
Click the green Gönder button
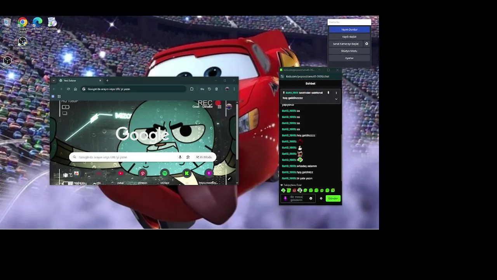pyautogui.click(x=333, y=198)
